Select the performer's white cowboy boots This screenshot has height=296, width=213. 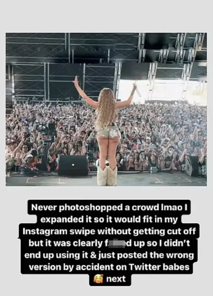(x=107, y=176)
